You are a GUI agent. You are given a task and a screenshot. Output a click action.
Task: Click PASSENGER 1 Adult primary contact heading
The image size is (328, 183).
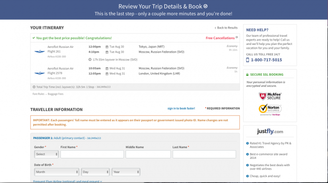coord(67,138)
